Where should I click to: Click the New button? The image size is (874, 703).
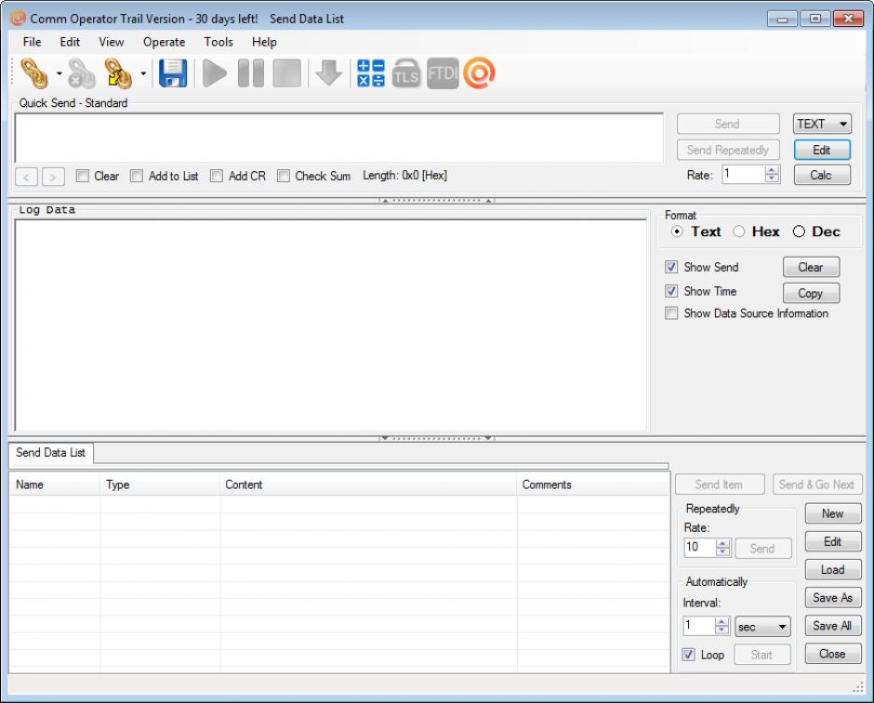tap(833, 513)
